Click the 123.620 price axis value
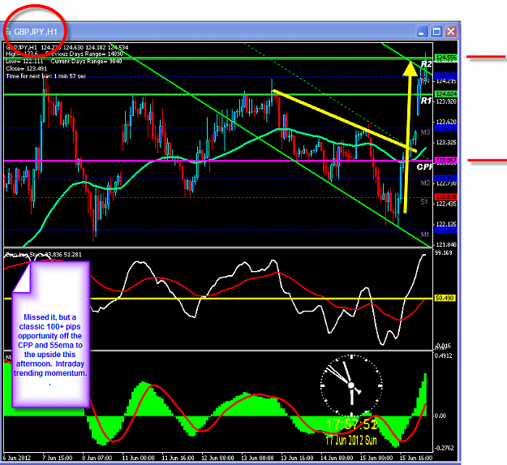The height and width of the screenshot is (465, 507). [x=446, y=122]
